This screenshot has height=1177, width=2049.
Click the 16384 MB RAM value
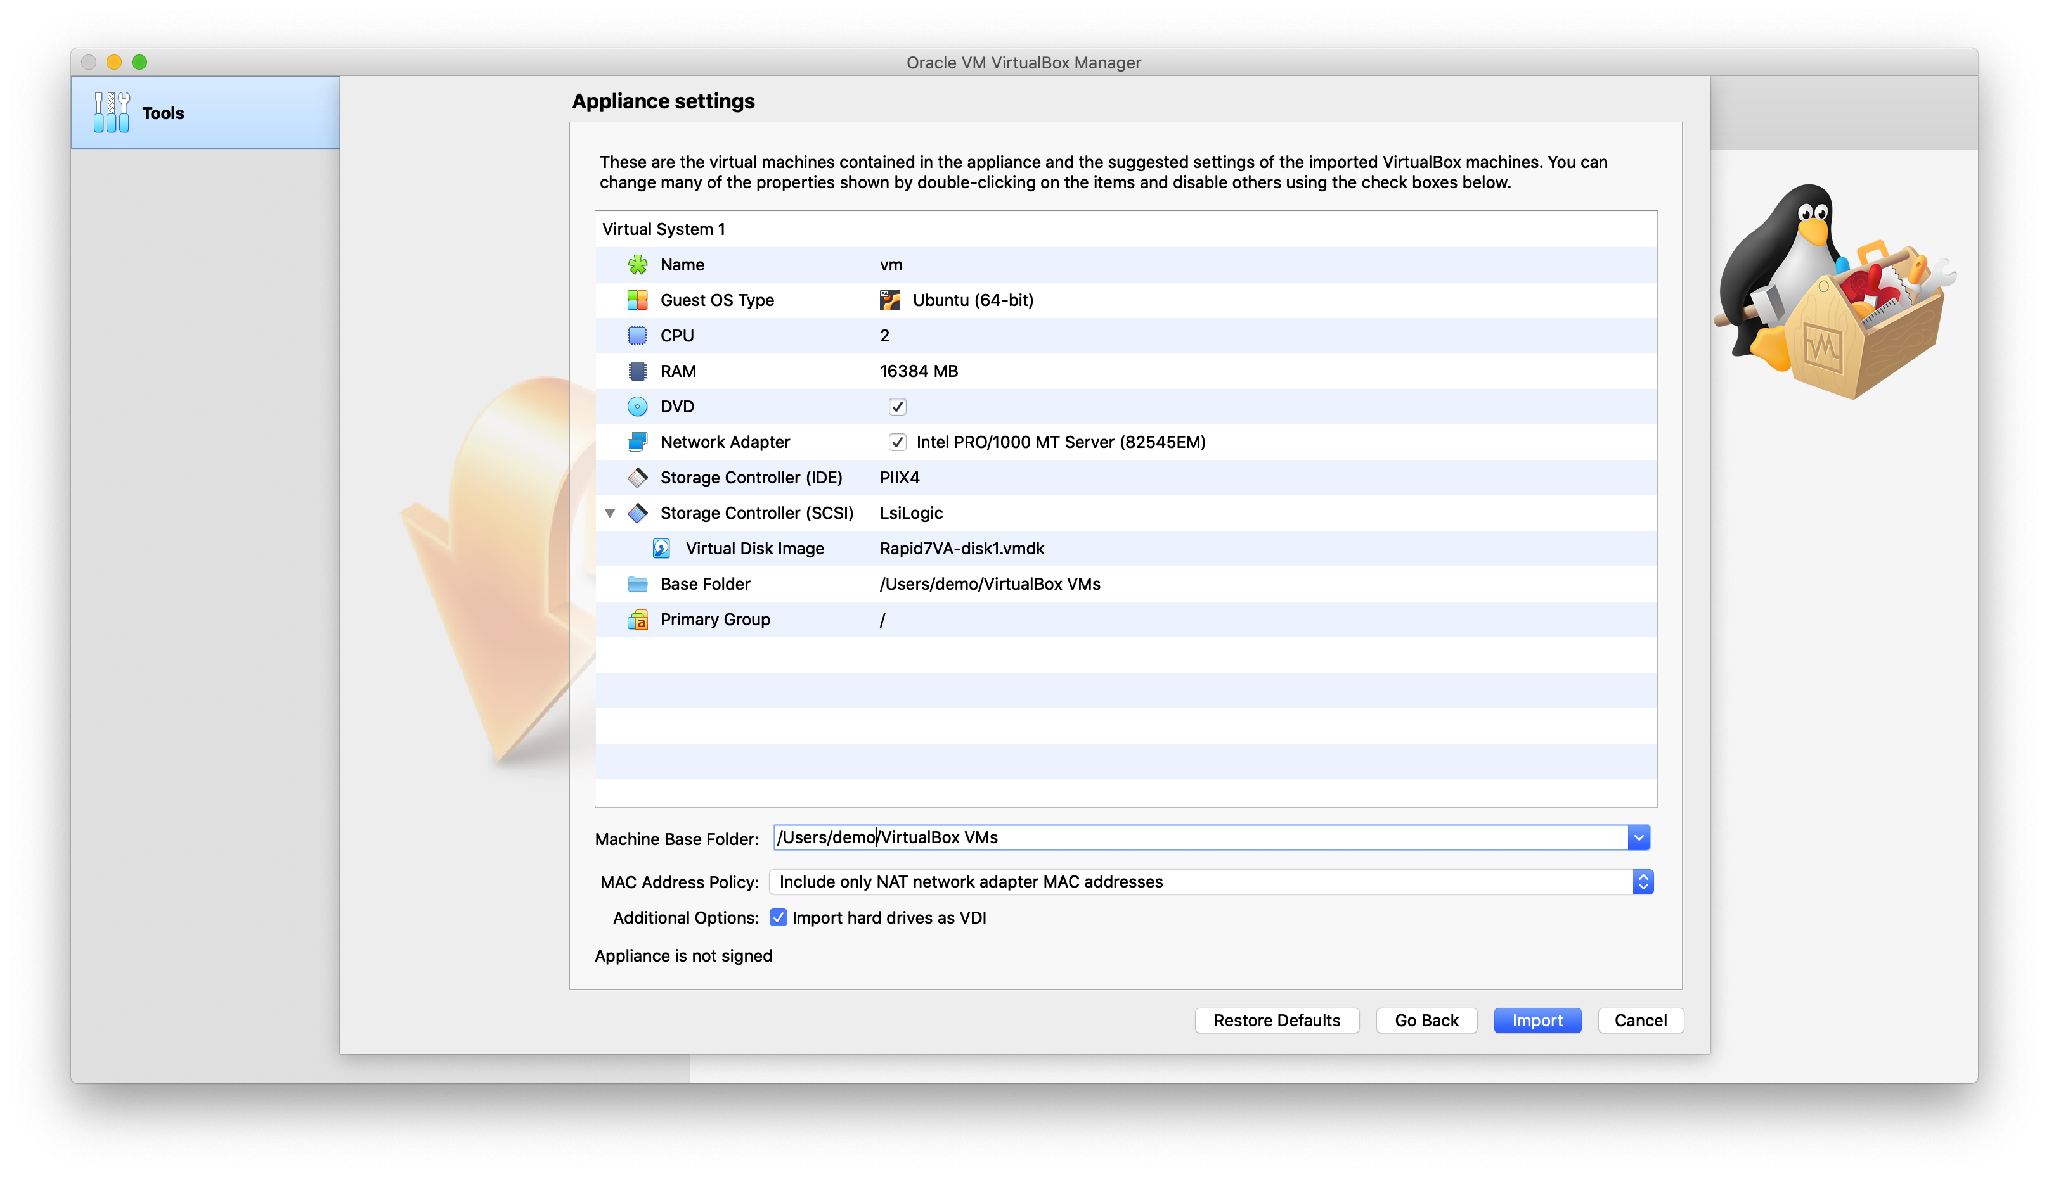(x=918, y=371)
